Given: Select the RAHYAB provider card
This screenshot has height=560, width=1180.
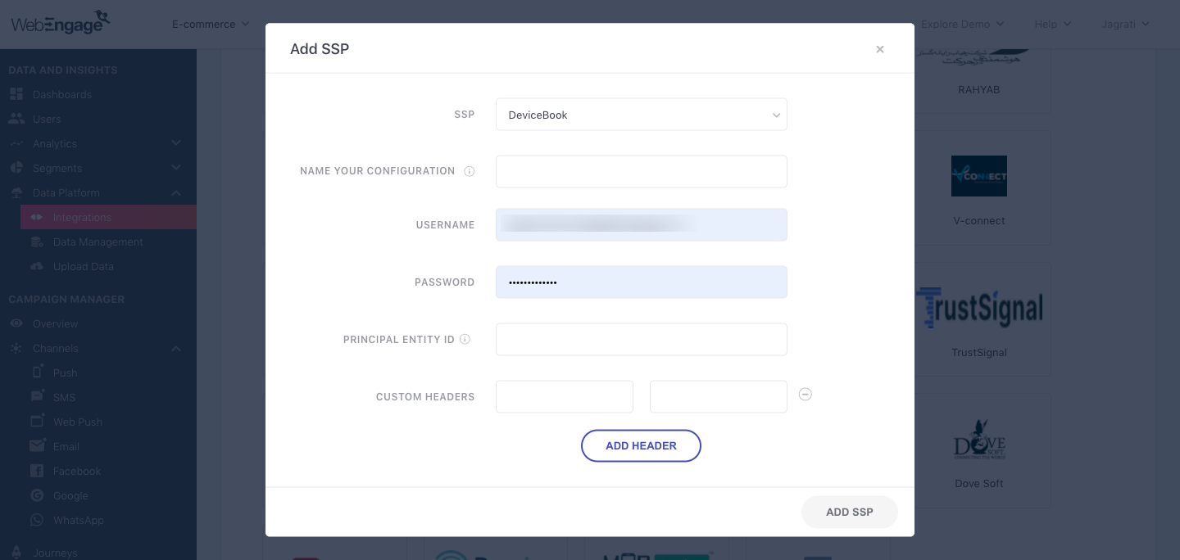Looking at the screenshot, I should 979,80.
